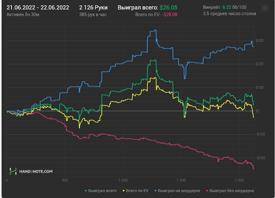Click '3.5 среднее число столов' text
Screen dimensions: 275x198
click(229, 14)
